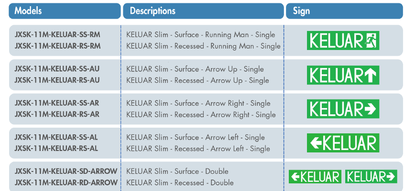
Task: Select model JXSK-11M-KELUAR-RD-ARROW
Action: coord(66,182)
